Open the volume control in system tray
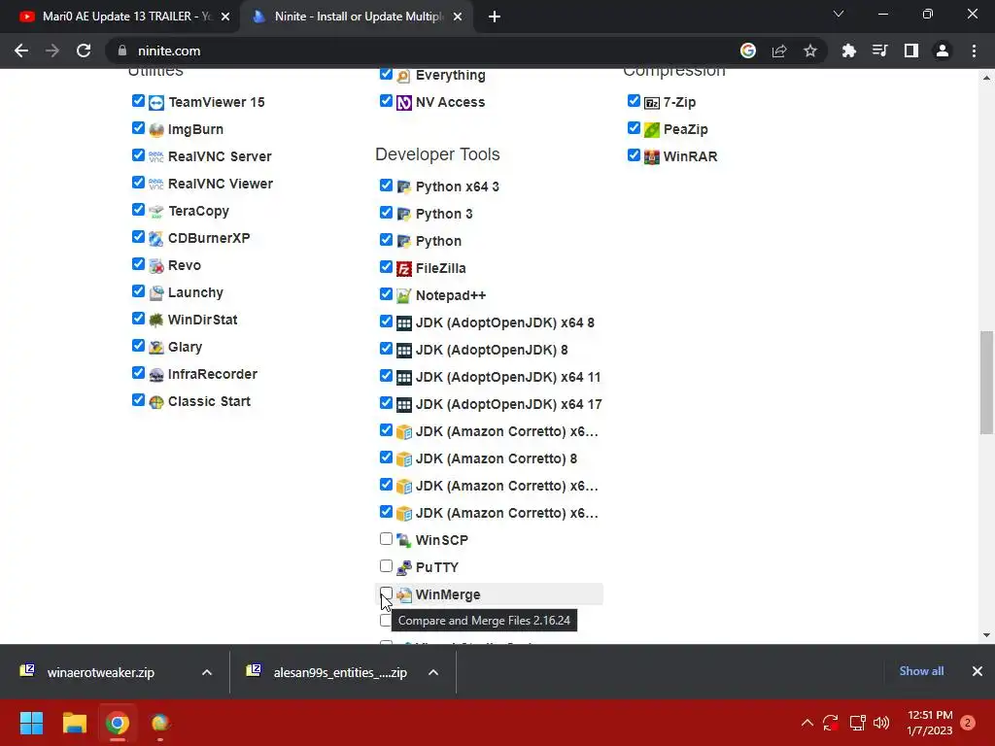 pyautogui.click(x=881, y=723)
